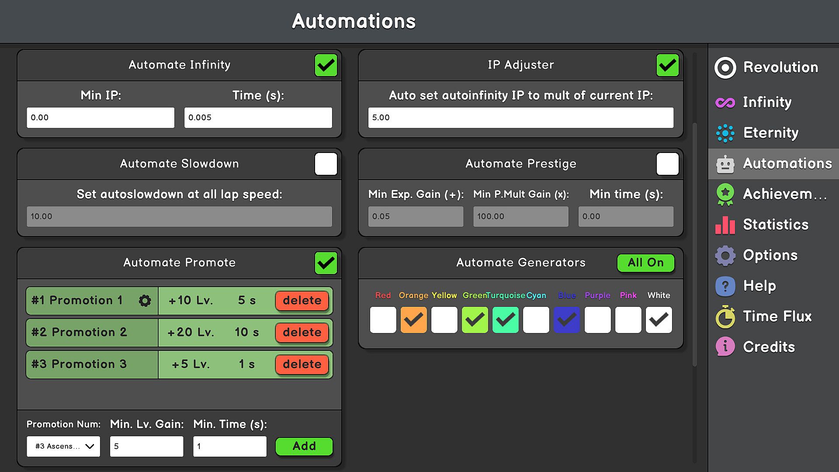Enable the Automate Slowdown checkbox
Image resolution: width=839 pixels, height=472 pixels.
[x=326, y=164]
